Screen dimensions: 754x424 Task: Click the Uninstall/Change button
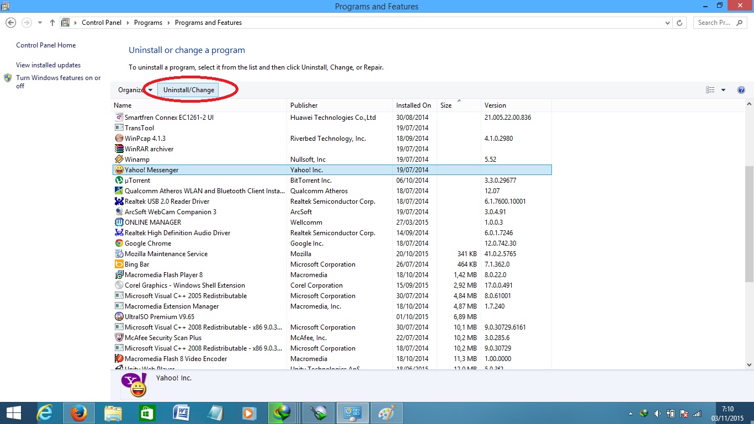(189, 90)
